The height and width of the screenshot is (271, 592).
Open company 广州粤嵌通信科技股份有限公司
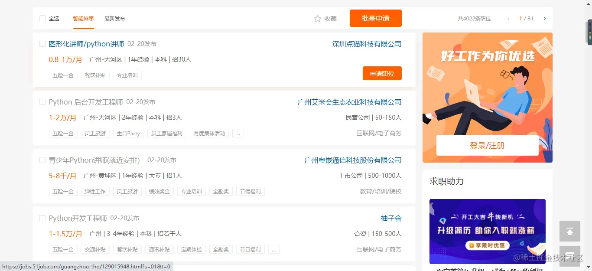[353, 160]
